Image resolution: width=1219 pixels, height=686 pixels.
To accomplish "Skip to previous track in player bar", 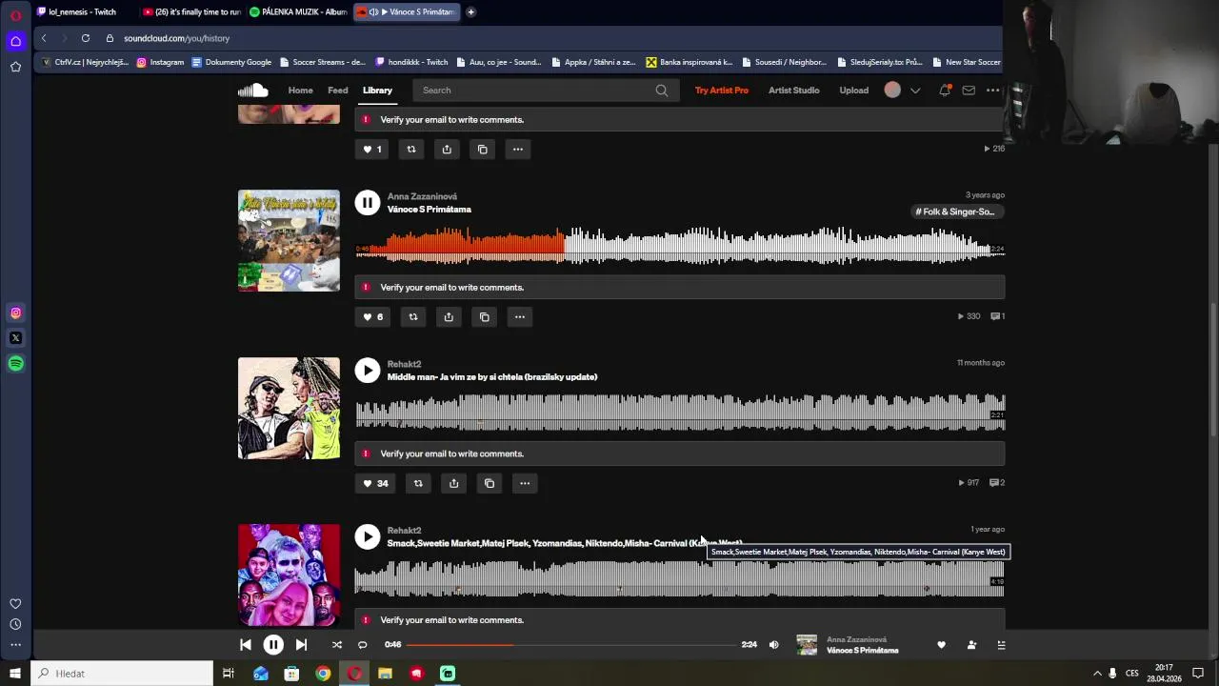I will (x=246, y=645).
